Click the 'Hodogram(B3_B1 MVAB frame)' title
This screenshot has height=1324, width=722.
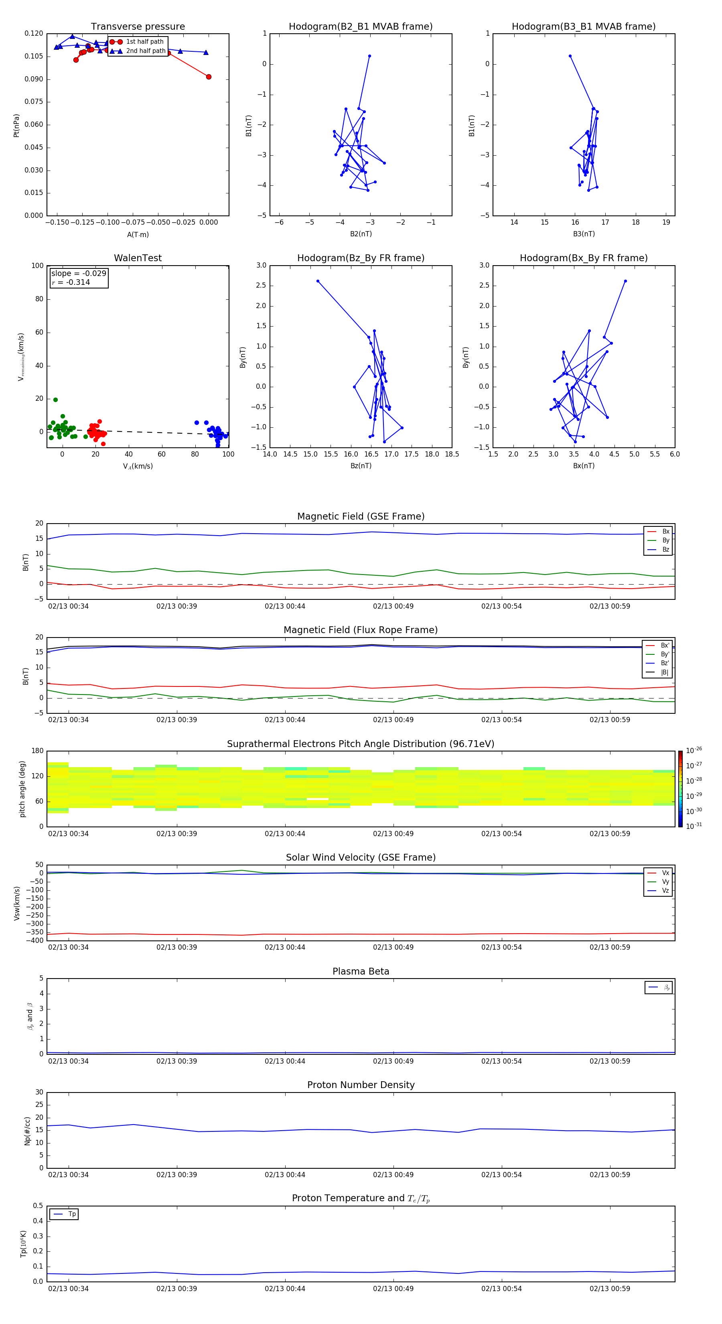click(584, 27)
